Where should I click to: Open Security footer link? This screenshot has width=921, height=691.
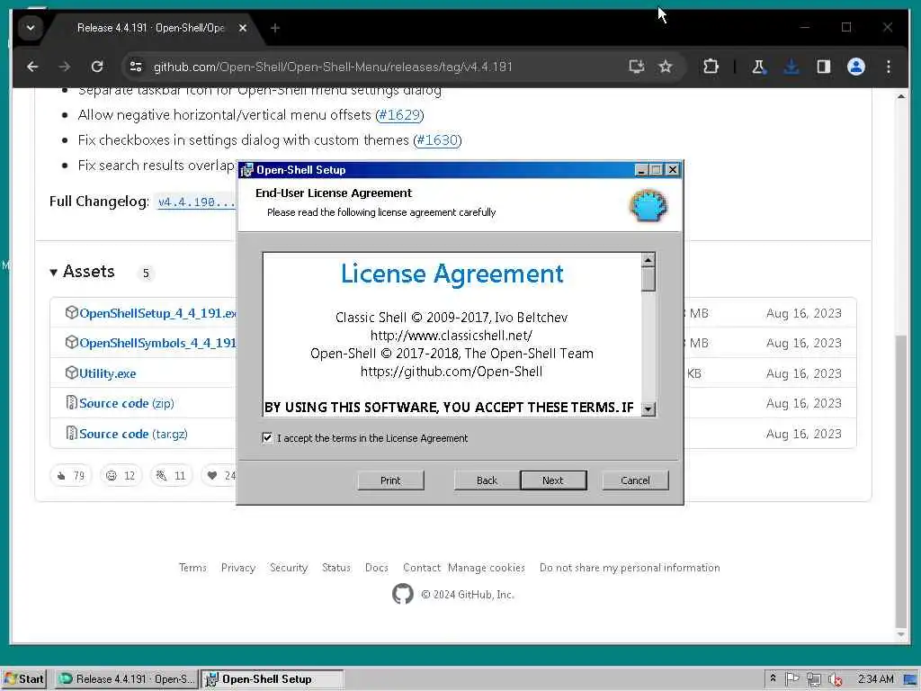pos(289,568)
